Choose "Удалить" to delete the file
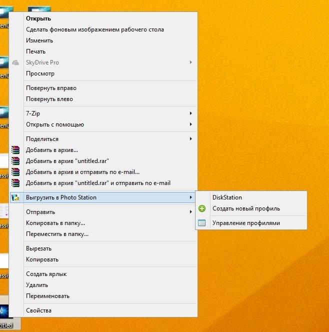Image resolution: width=329 pixels, height=332 pixels. coord(37,285)
